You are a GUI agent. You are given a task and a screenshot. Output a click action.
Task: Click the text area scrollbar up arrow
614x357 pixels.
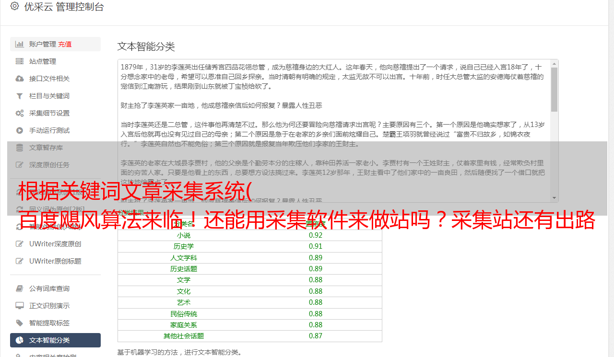coord(555,63)
